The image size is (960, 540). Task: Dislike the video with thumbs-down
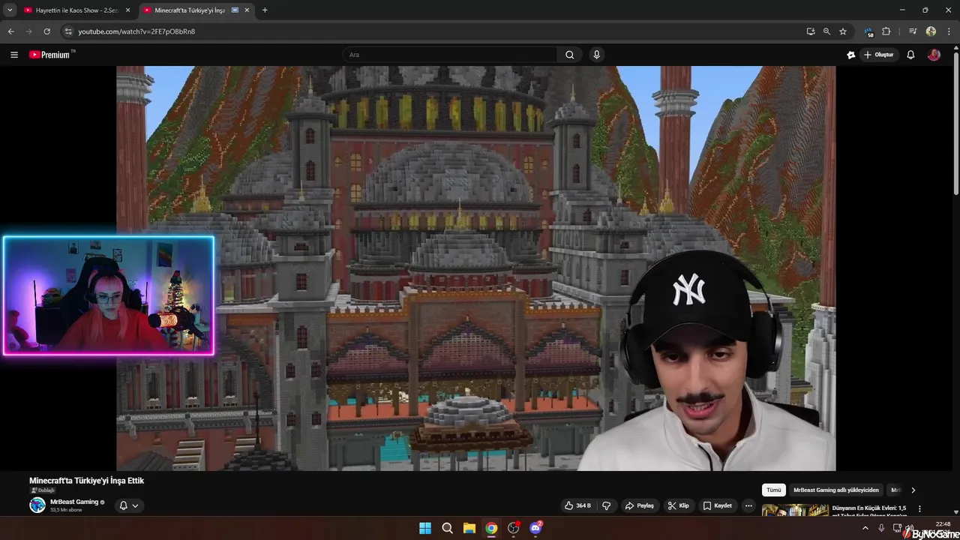tap(607, 505)
